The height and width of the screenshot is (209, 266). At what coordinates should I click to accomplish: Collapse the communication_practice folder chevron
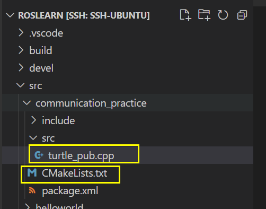[27, 103]
